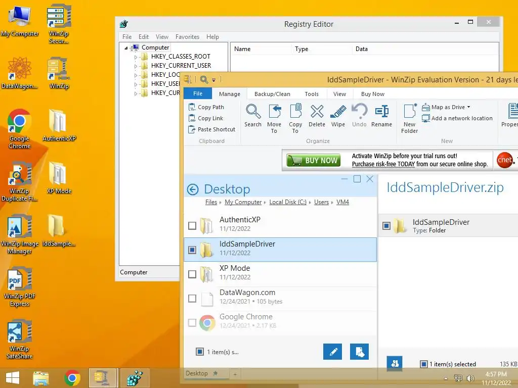Collapse the Computer node in Registry Editor

pyautogui.click(x=126, y=48)
